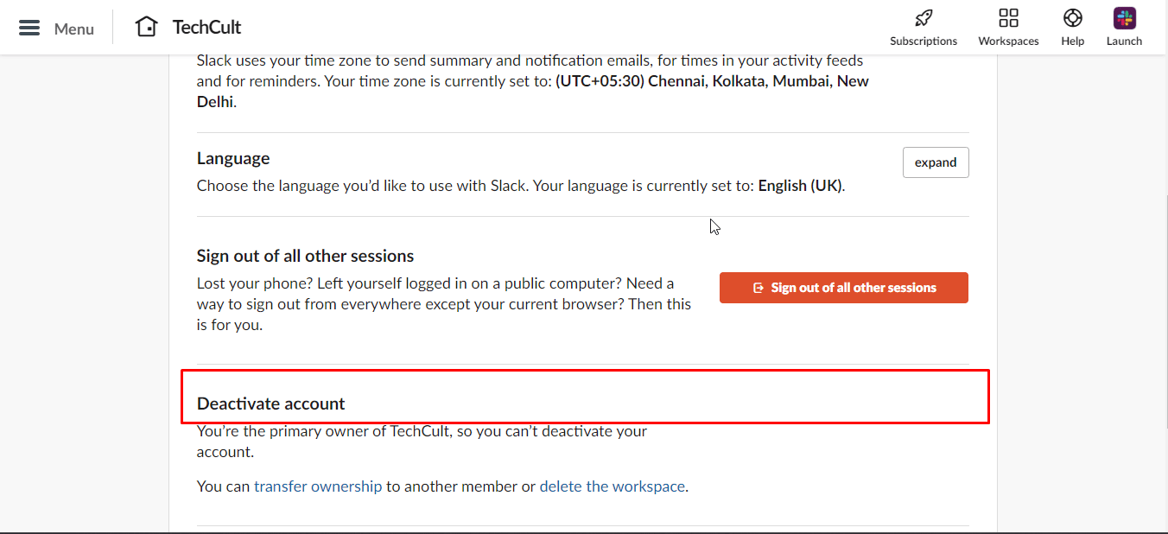Expand the Language section
The height and width of the screenshot is (534, 1168).
pos(936,162)
